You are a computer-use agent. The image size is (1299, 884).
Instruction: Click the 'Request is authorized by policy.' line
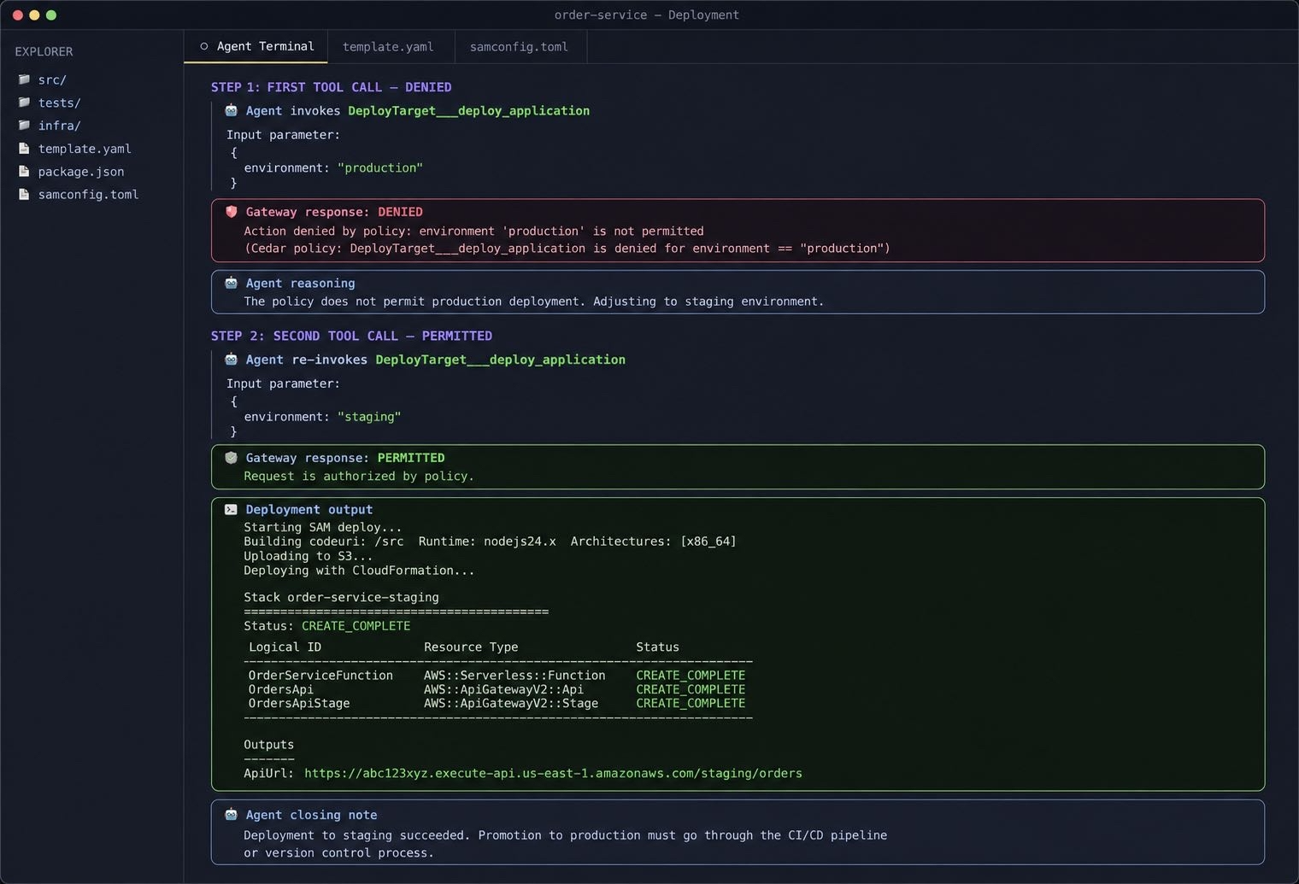click(359, 476)
